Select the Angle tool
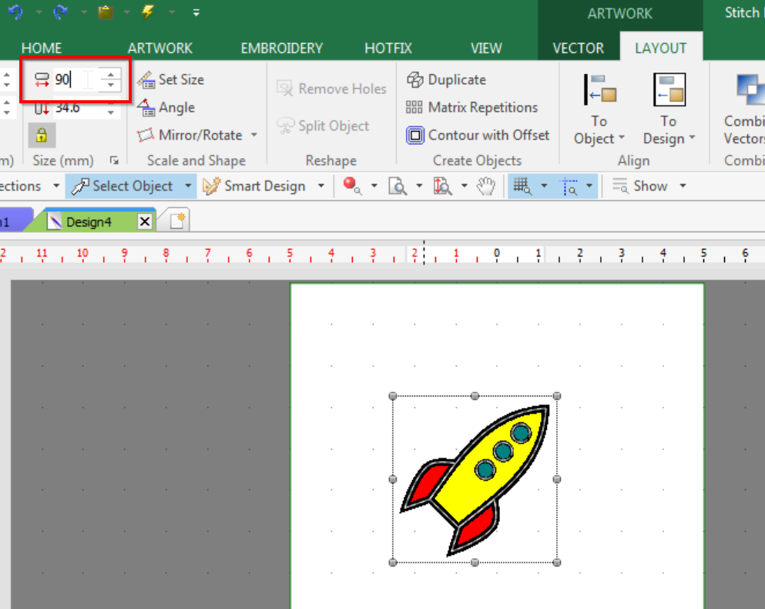This screenshot has width=765, height=609. click(x=166, y=108)
